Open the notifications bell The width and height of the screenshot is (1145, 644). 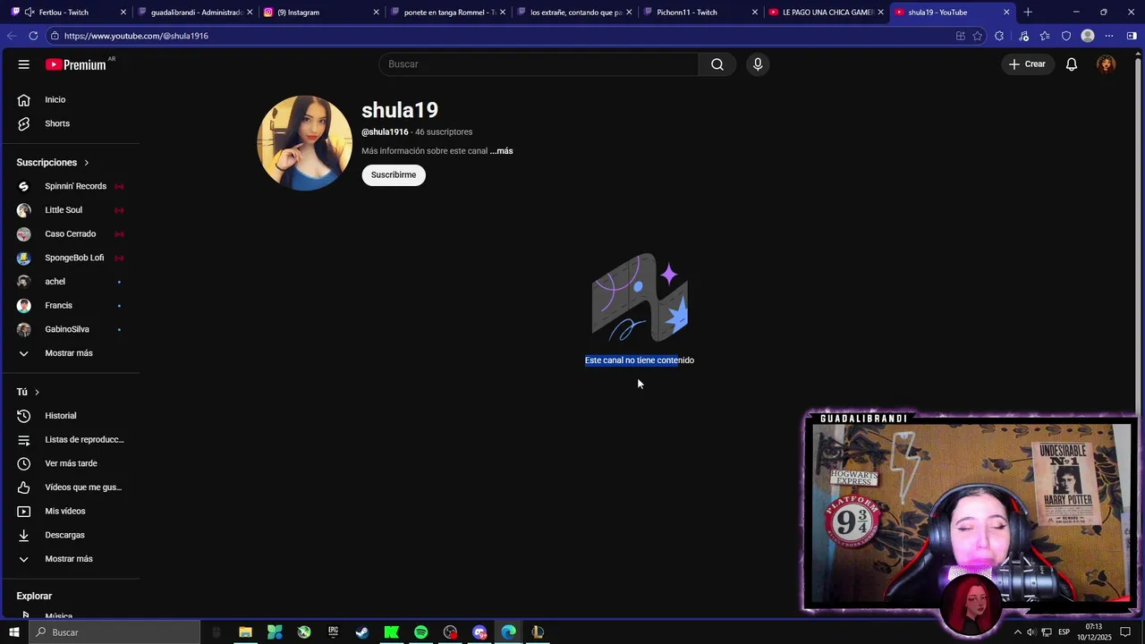click(x=1072, y=64)
